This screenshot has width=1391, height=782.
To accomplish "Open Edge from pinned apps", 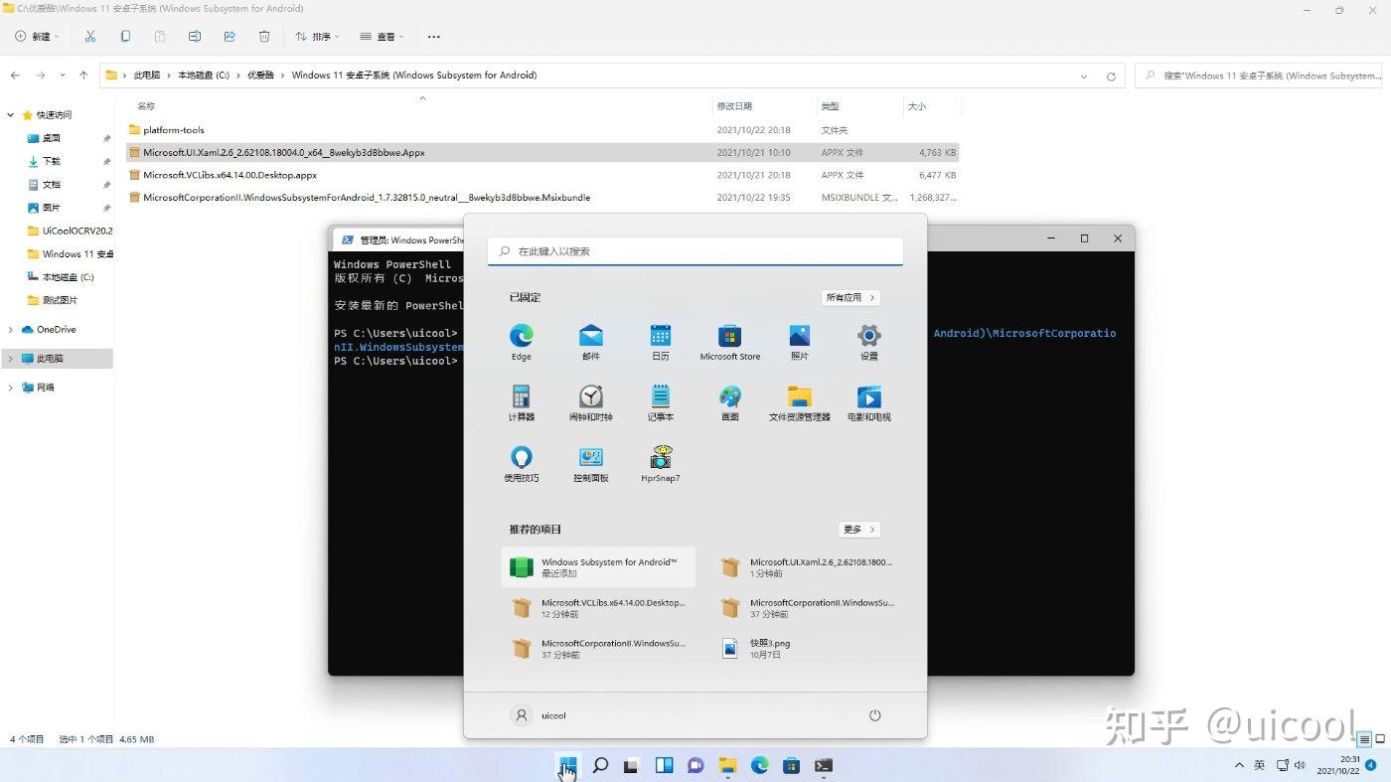I will coord(521,341).
